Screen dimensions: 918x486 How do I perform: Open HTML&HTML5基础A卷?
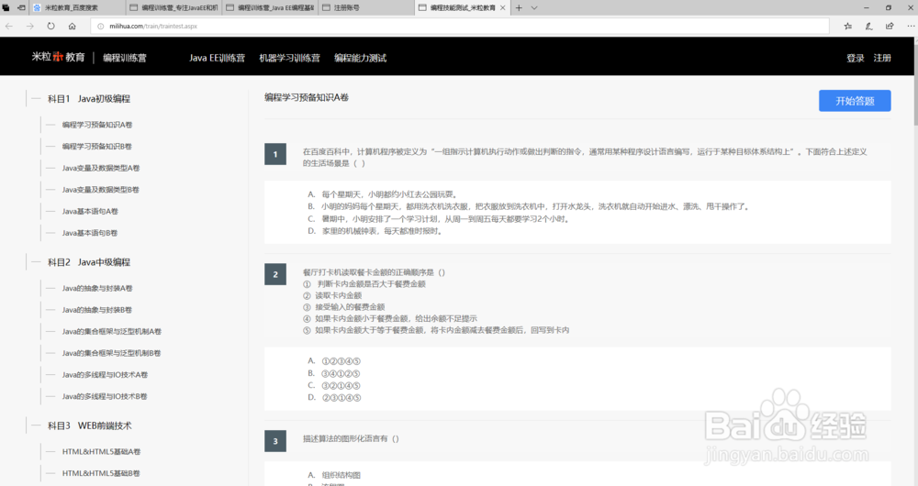pos(101,451)
